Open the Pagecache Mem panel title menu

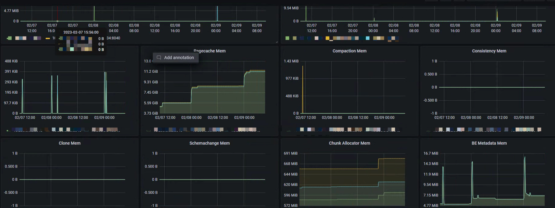(x=210, y=51)
